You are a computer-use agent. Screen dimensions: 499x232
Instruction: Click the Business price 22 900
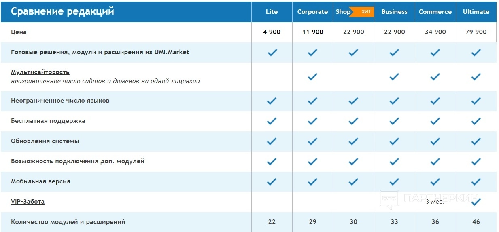[394, 32]
